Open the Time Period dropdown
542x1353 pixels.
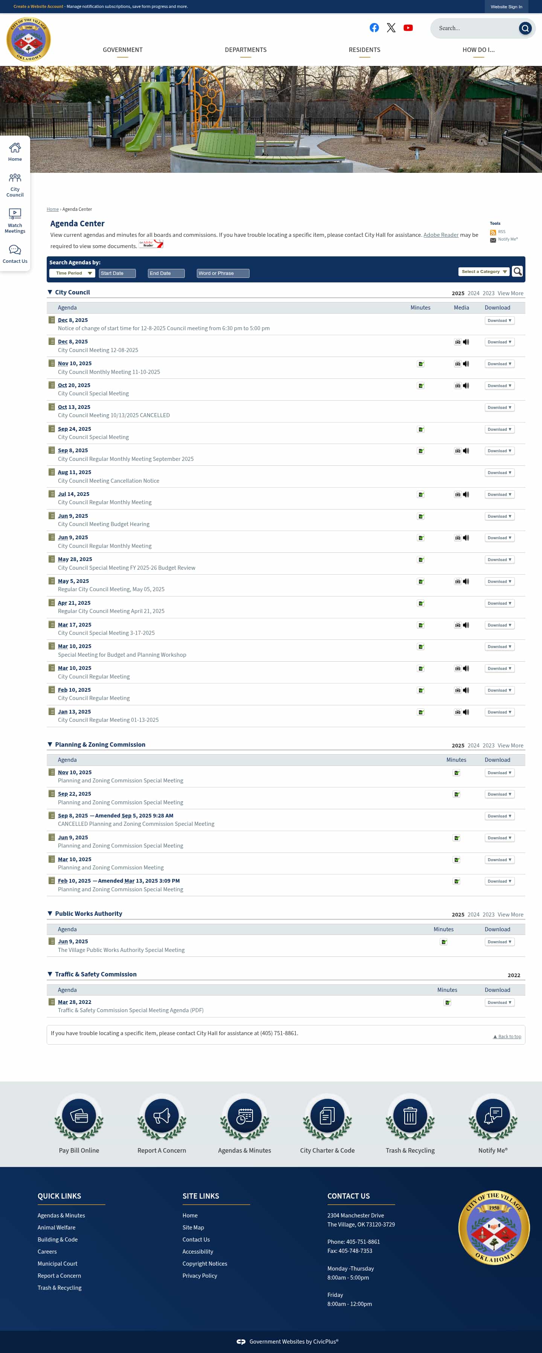pos(73,273)
